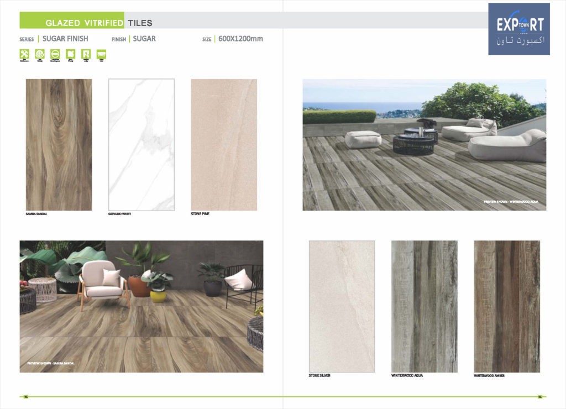
Task: Click the outdoor usage bench icon
Action: [101, 53]
